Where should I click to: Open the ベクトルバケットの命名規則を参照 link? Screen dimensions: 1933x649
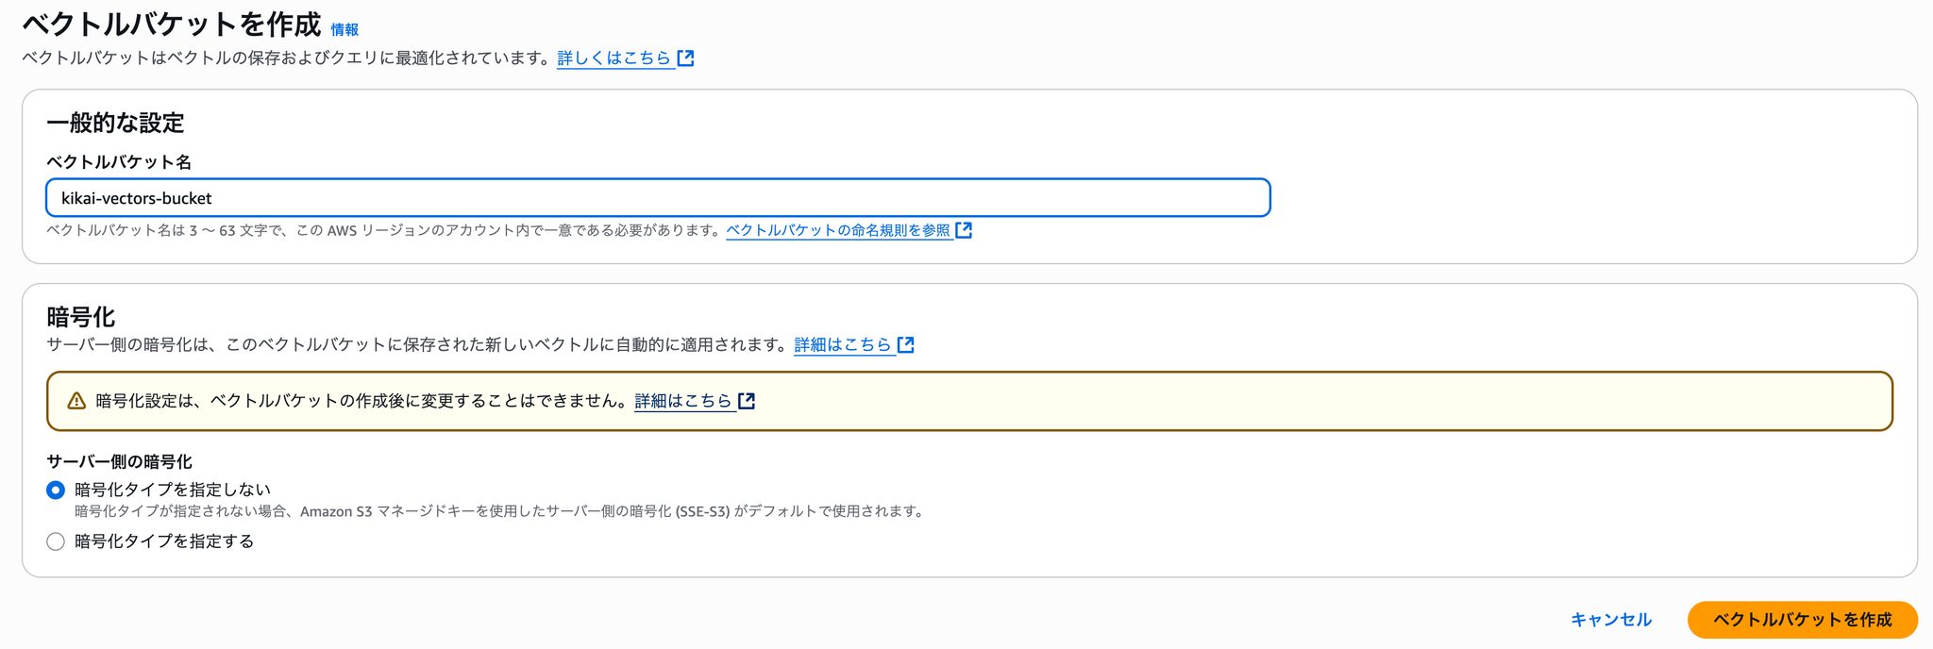(838, 230)
